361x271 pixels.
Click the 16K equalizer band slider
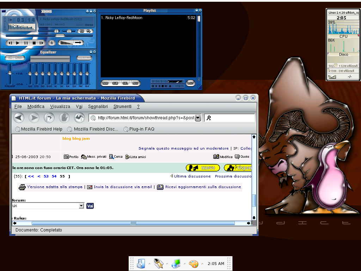87,73
